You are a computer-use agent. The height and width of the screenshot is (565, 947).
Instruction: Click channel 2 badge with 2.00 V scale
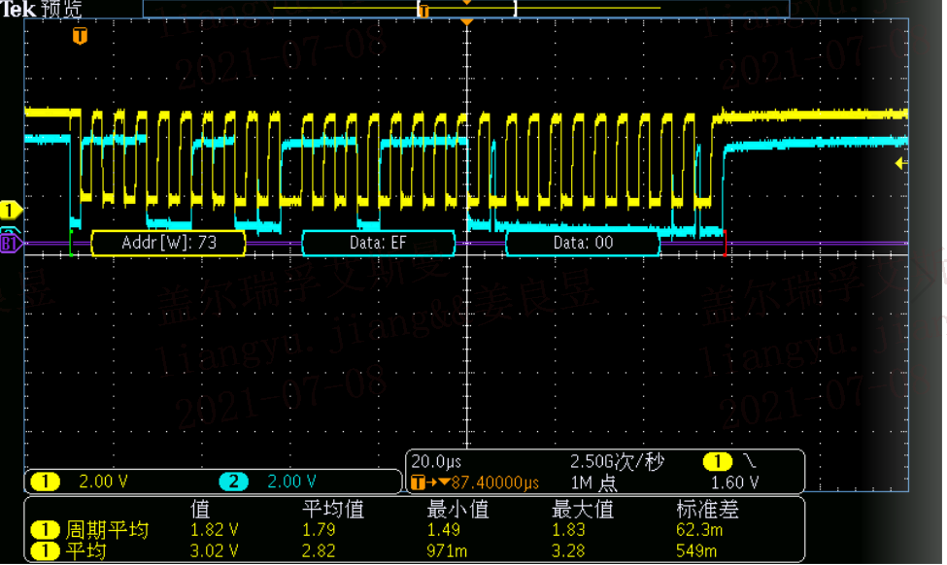(x=233, y=482)
